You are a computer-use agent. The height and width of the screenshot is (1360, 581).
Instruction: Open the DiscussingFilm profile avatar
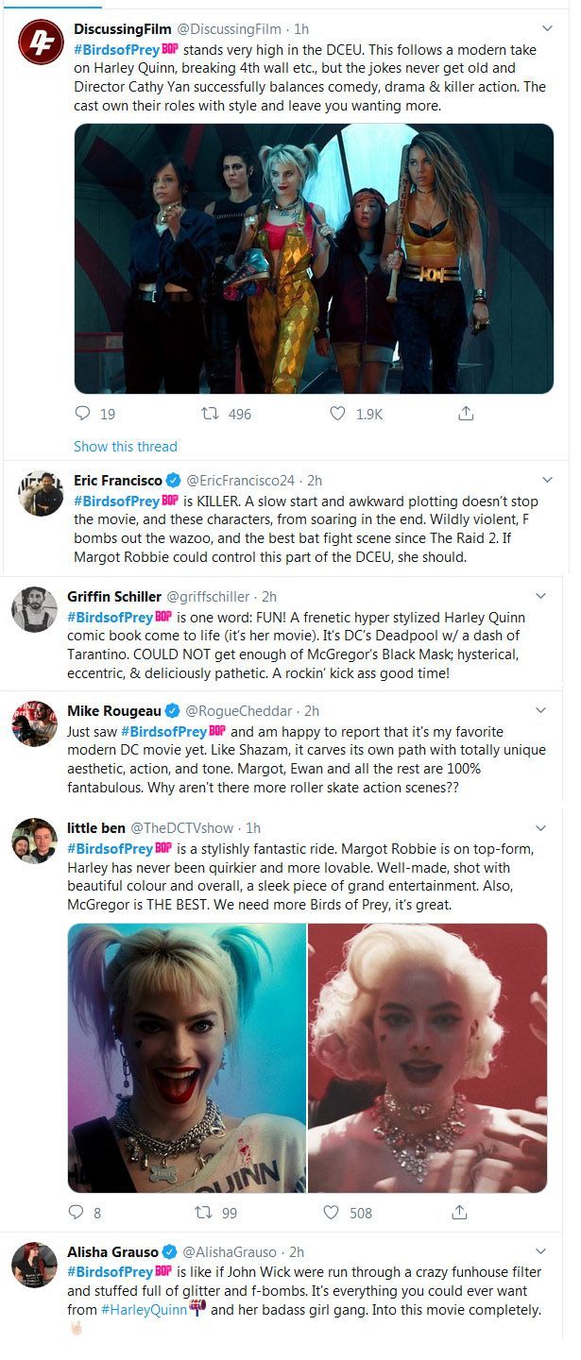41,42
